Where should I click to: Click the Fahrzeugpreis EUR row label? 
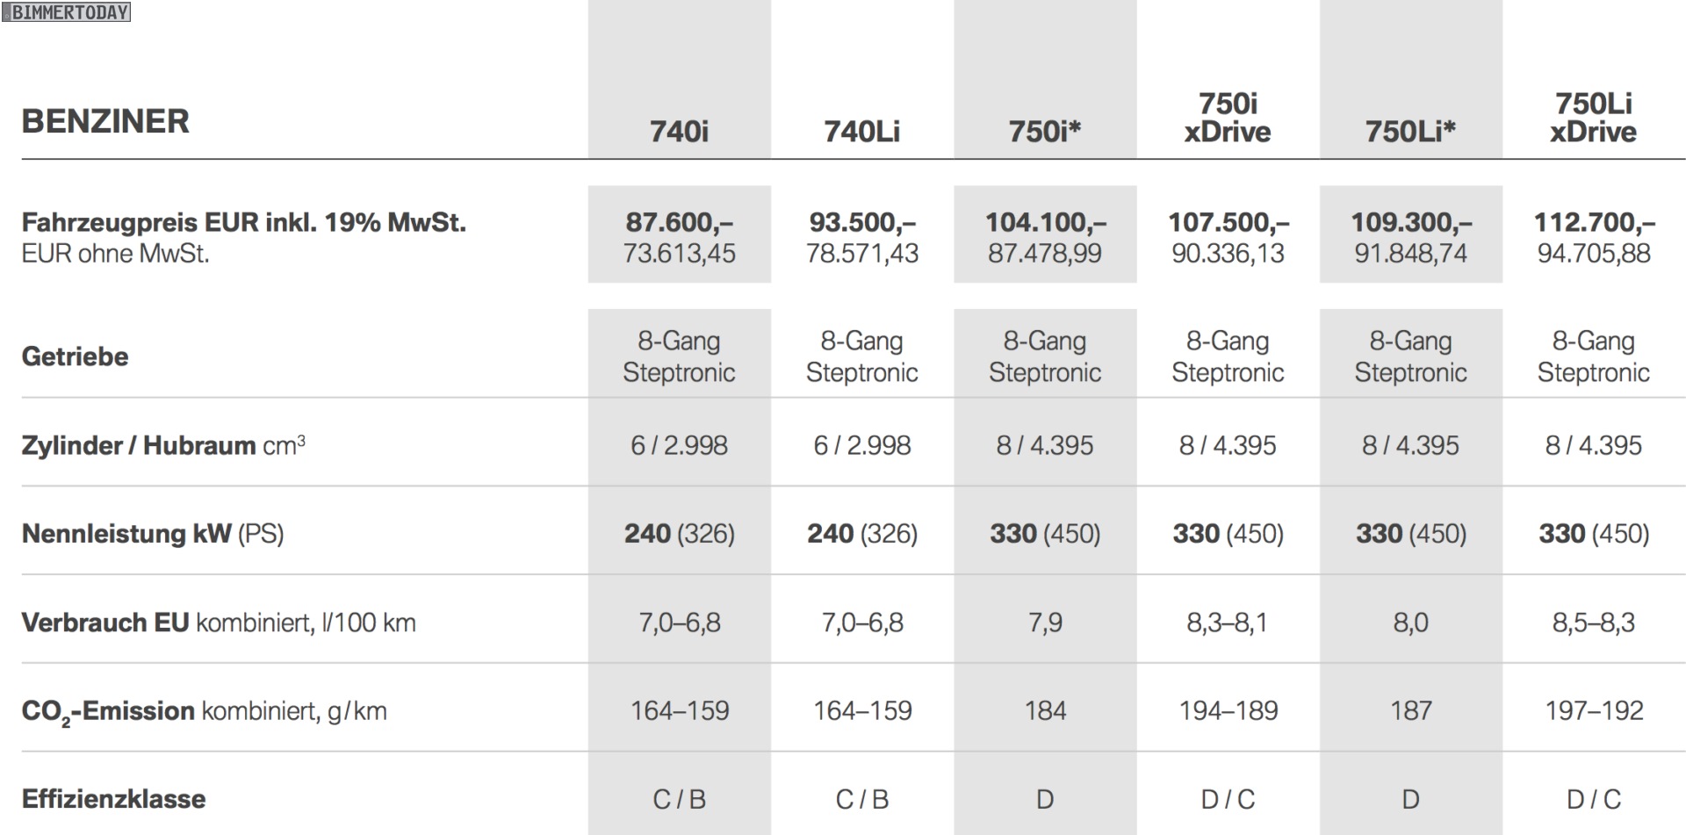(x=243, y=223)
